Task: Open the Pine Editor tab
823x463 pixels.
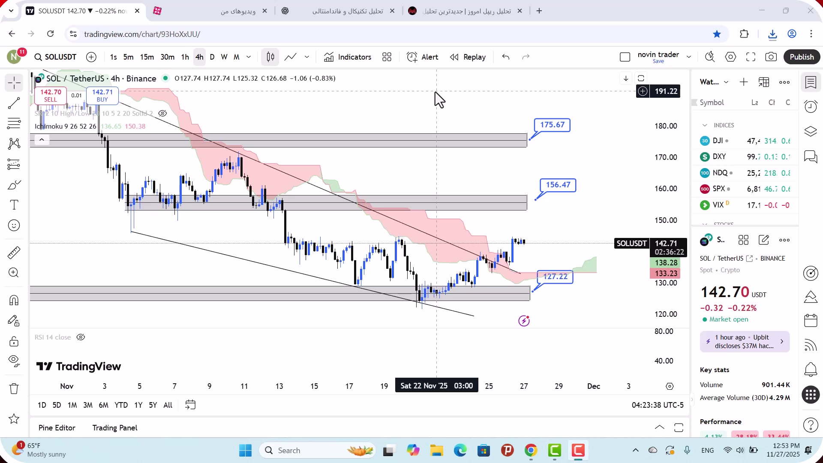Action: [x=57, y=428]
